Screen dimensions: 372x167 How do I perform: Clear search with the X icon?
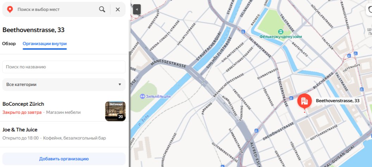118,10
